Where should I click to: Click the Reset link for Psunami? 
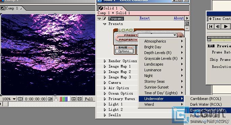tap(145, 18)
